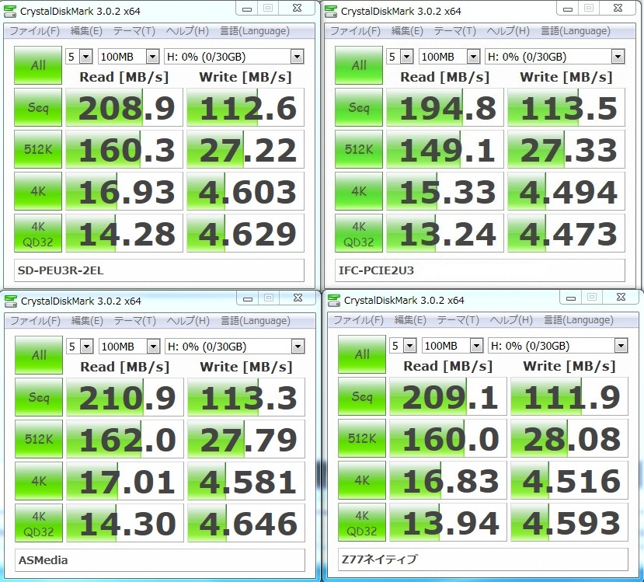Select 4K read value 17.01

pos(125,481)
